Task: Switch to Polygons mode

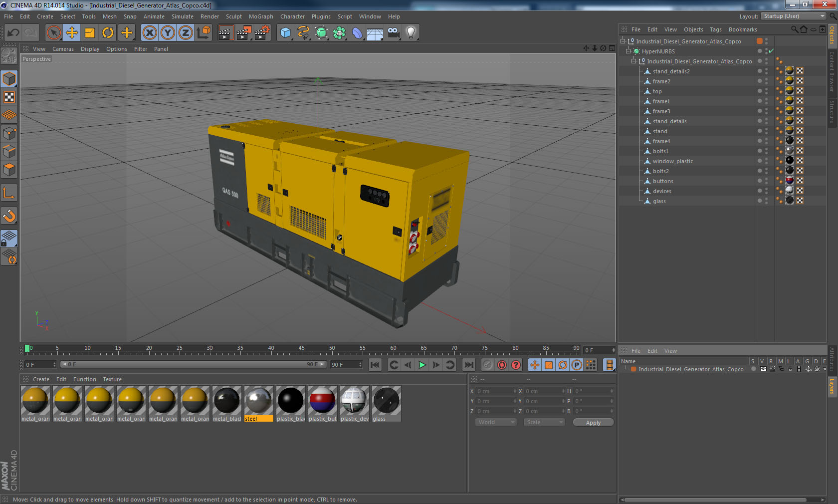Action: 9,170
